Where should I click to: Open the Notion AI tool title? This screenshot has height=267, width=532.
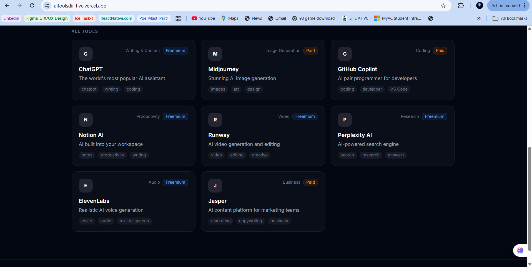91,135
